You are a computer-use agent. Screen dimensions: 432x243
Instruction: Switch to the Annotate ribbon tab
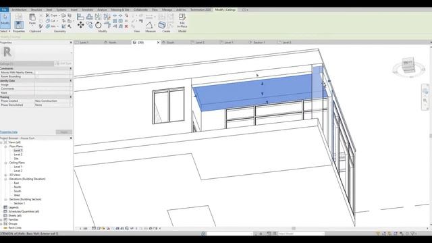(87, 9)
